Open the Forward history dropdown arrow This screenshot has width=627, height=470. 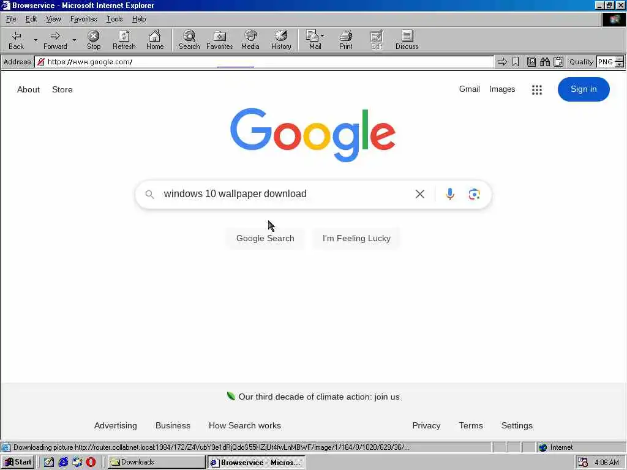pos(74,40)
